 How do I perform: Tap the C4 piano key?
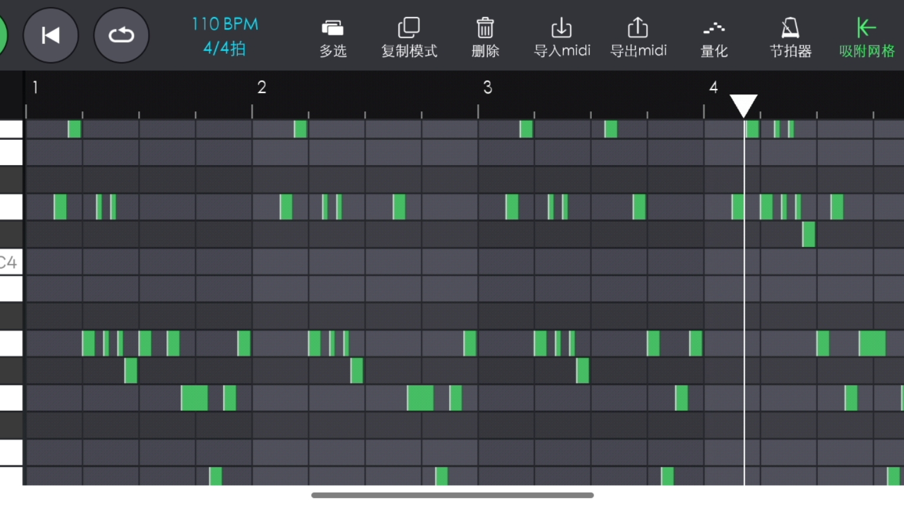point(11,262)
